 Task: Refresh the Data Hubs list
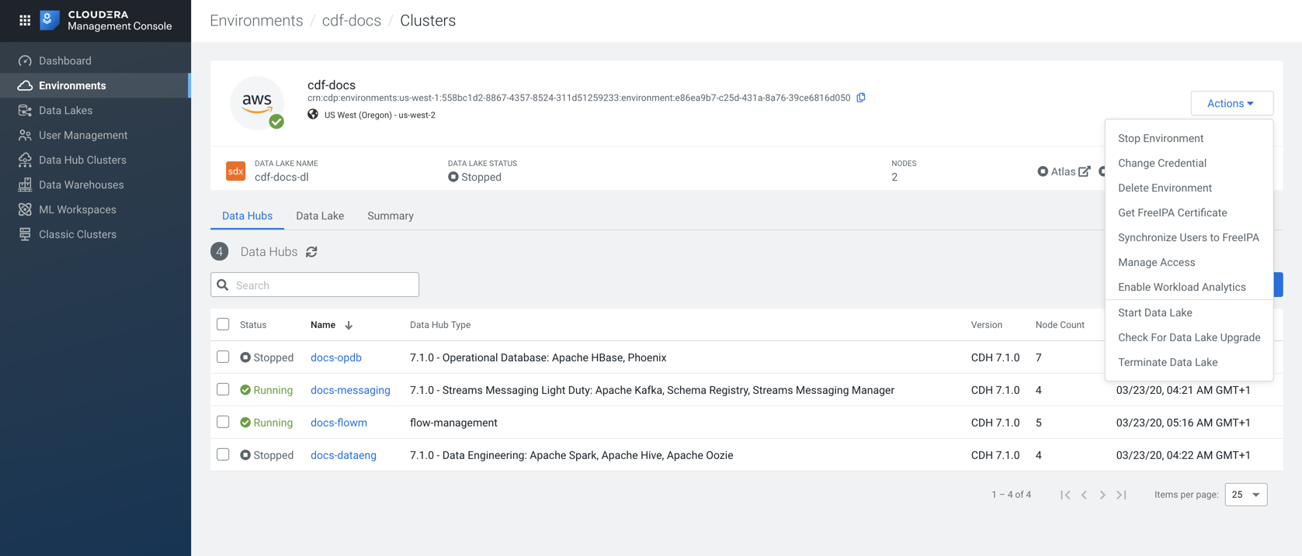pyautogui.click(x=311, y=252)
